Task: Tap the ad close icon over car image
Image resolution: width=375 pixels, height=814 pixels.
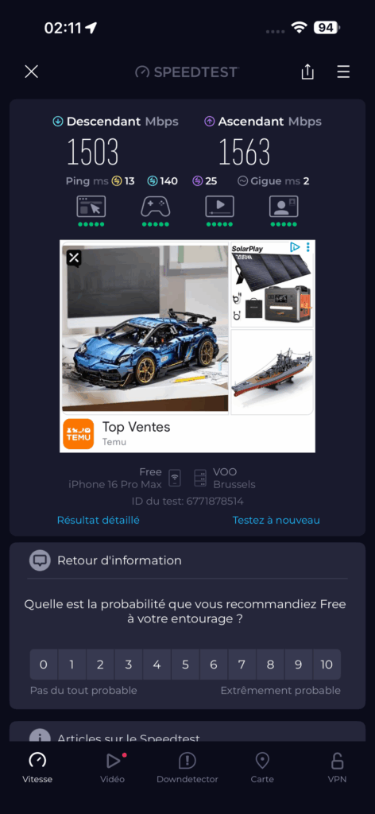Action: 74,258
